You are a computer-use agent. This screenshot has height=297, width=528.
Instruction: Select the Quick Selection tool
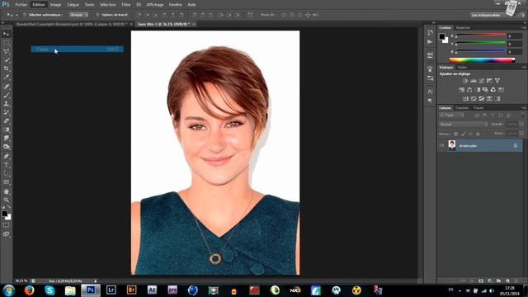(6, 60)
